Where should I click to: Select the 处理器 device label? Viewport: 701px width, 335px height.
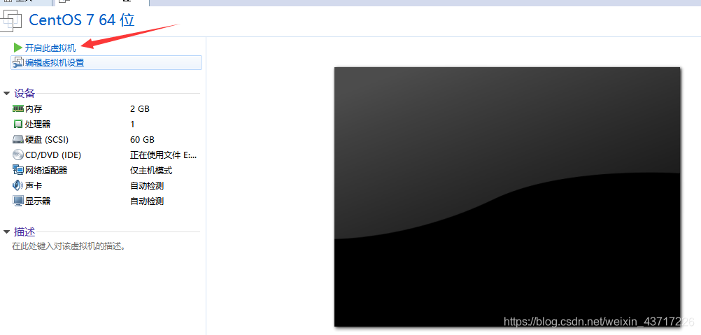(x=38, y=124)
